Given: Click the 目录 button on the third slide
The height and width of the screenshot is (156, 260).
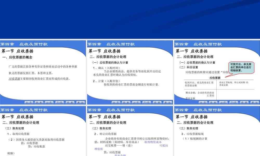Looking at the screenshot, I should click(213, 102).
